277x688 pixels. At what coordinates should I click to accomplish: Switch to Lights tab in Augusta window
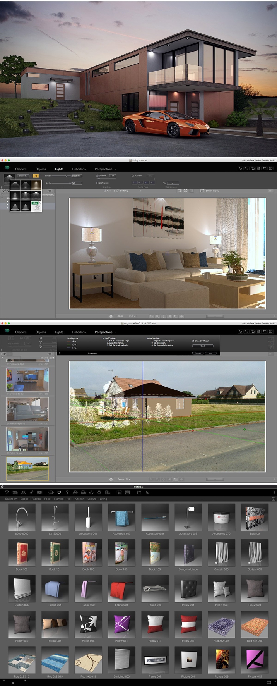pos(59,332)
